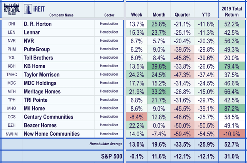Click the YTD column header

(x=205, y=14)
